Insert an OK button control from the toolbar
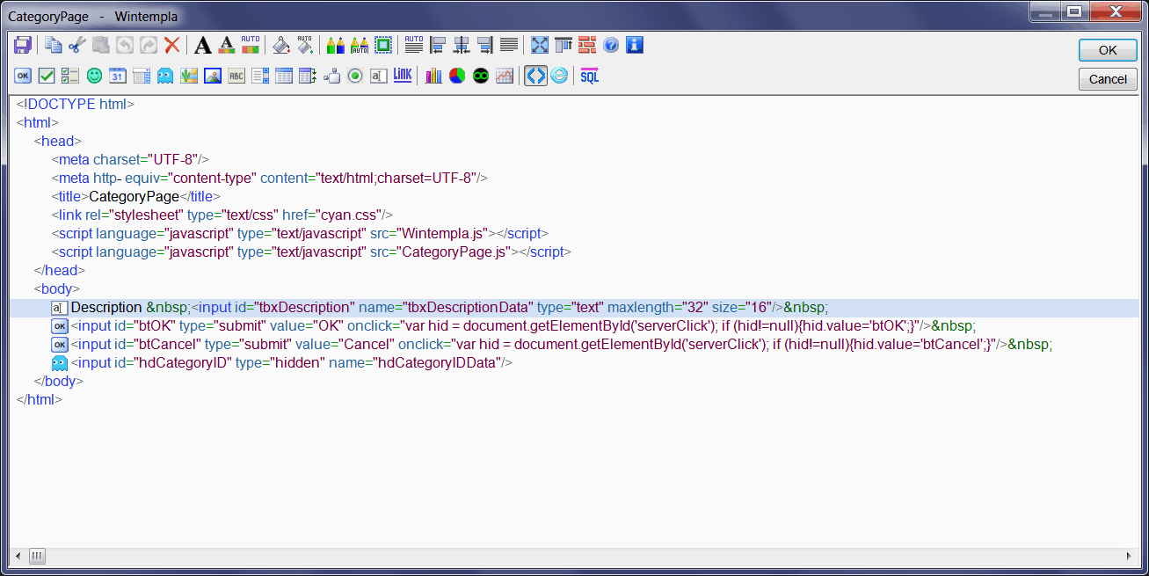The image size is (1149, 576). [x=23, y=76]
